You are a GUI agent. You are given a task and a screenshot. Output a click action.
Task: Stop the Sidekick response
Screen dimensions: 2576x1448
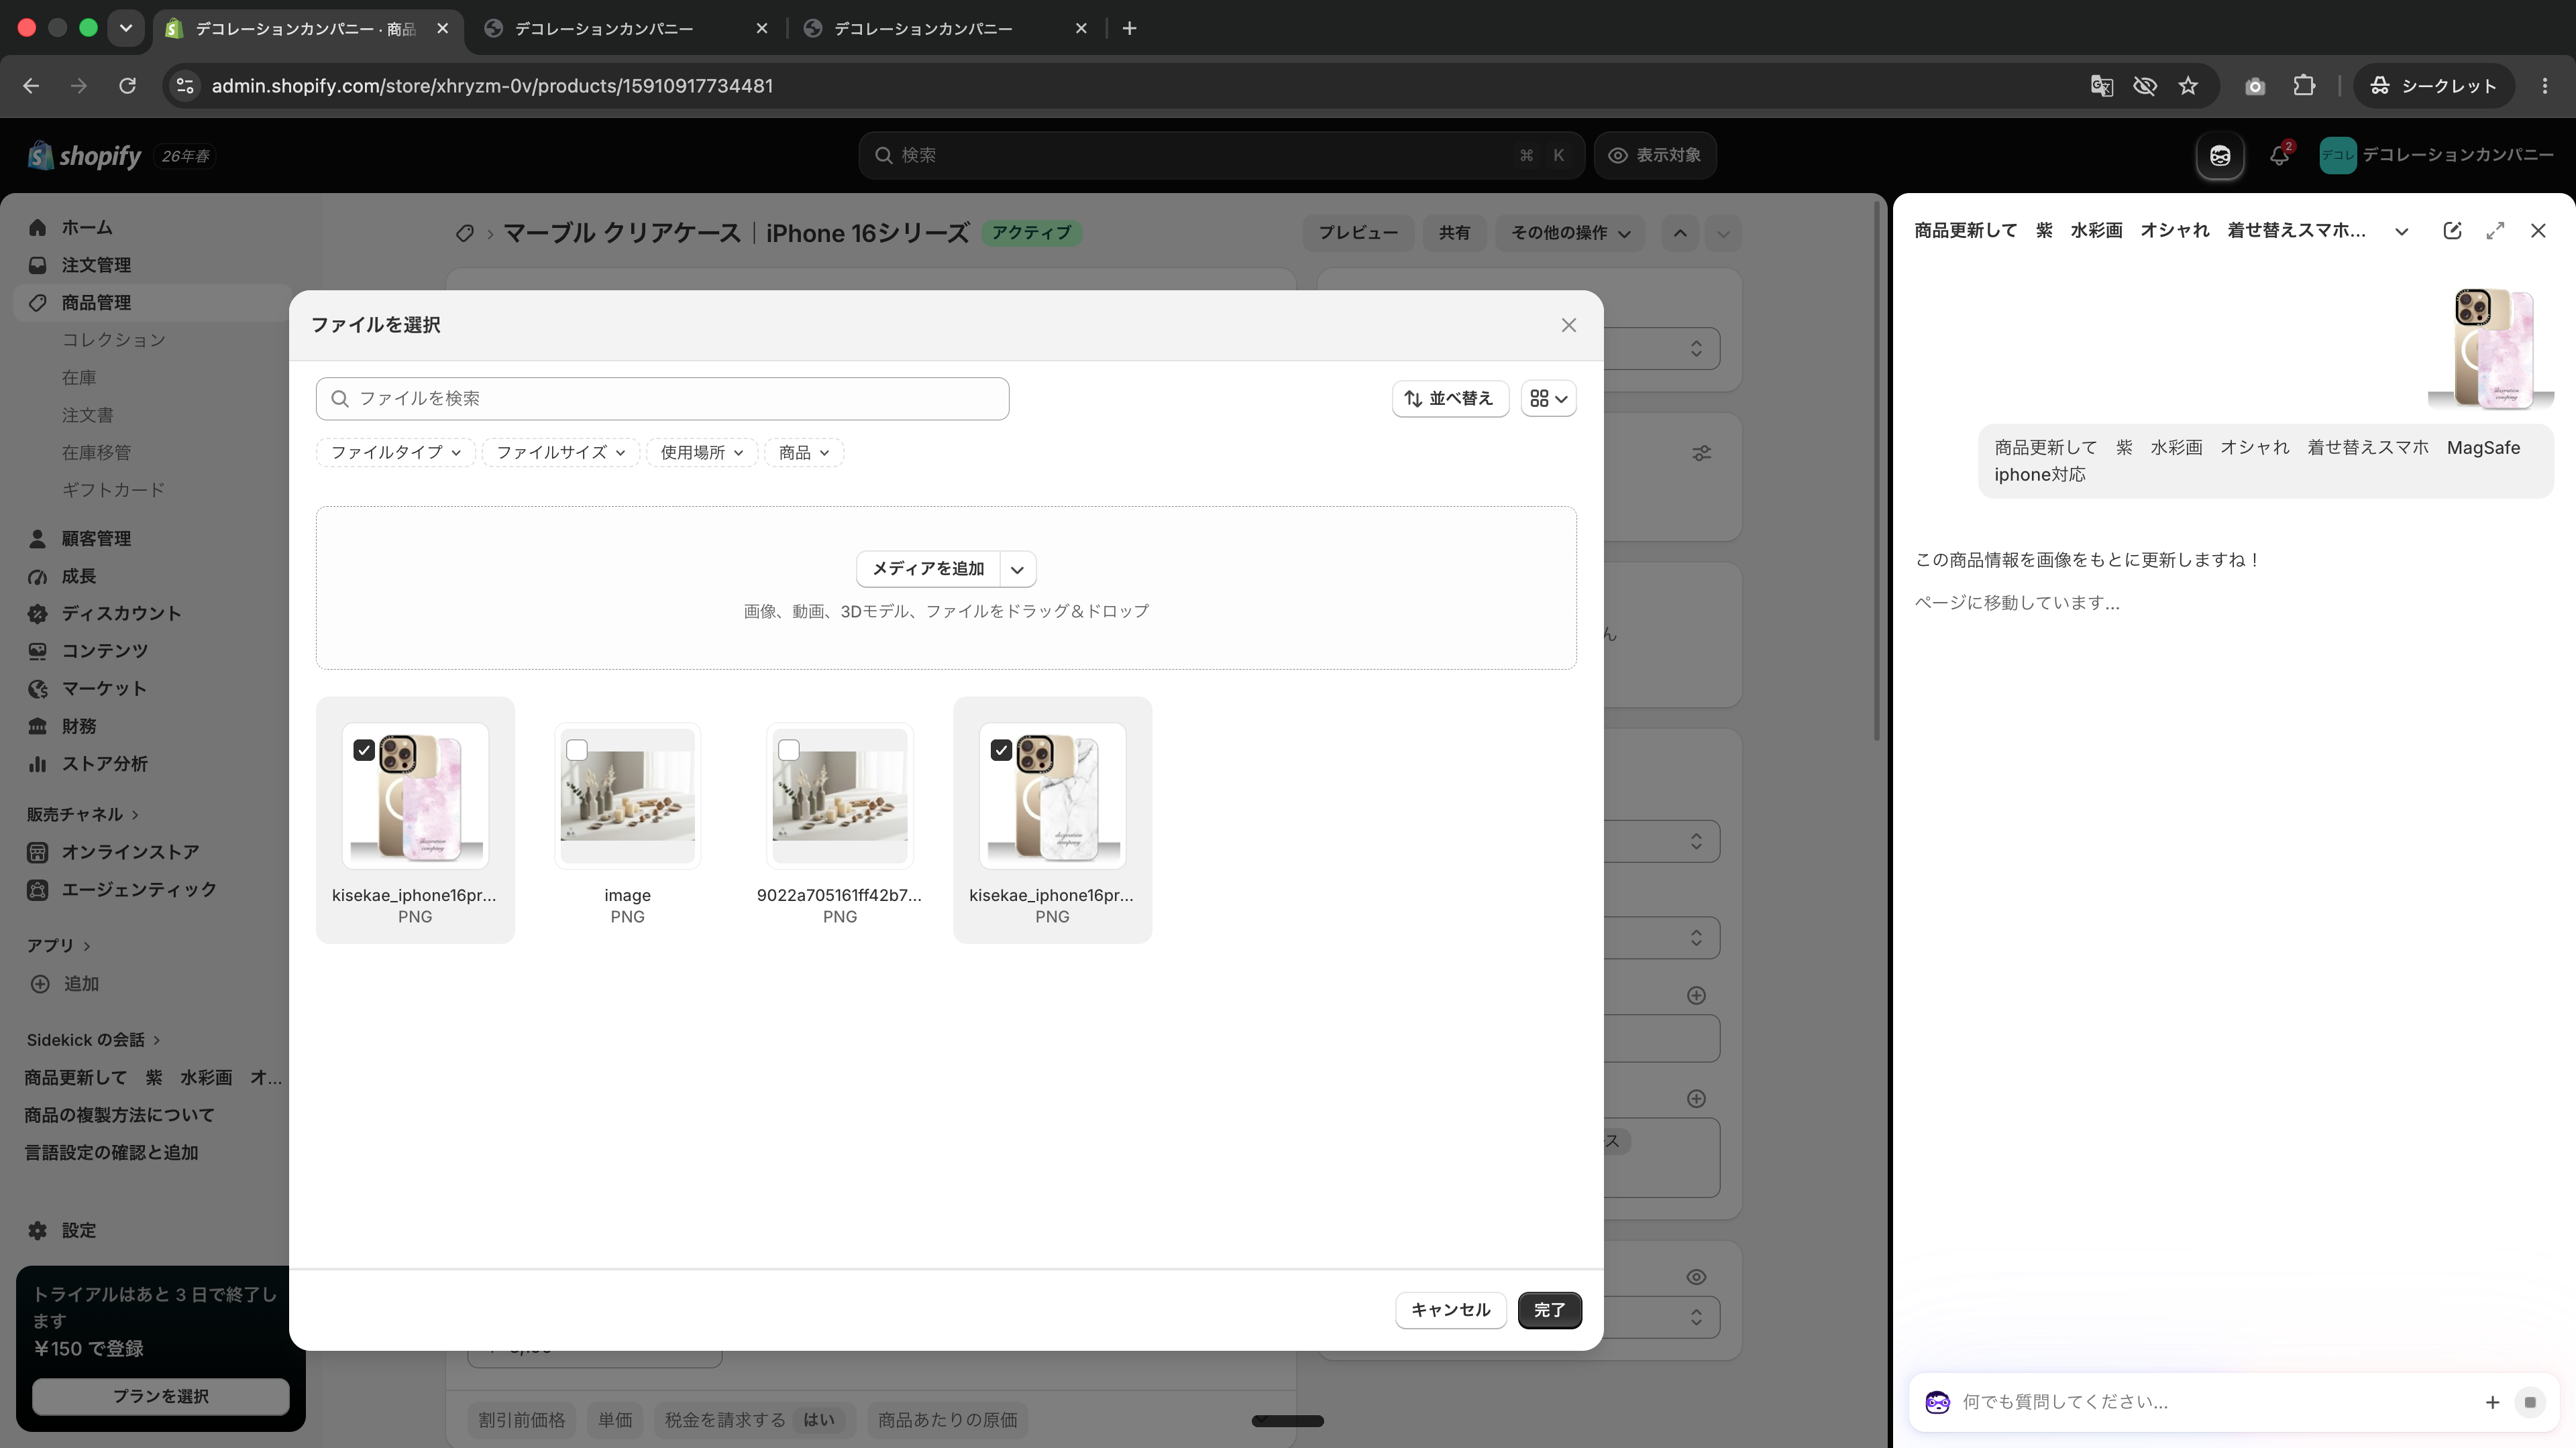(x=2530, y=1402)
